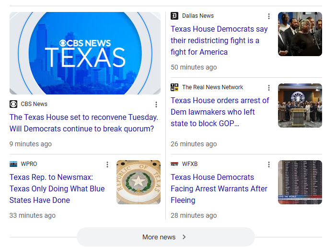
Task: Open options menu for WFXB article
Action: pyautogui.click(x=269, y=165)
